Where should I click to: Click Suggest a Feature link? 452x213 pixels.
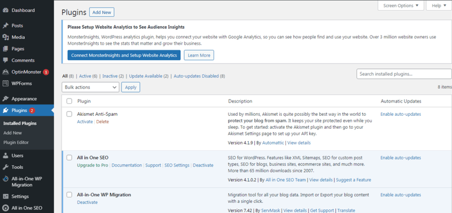coord(354,180)
